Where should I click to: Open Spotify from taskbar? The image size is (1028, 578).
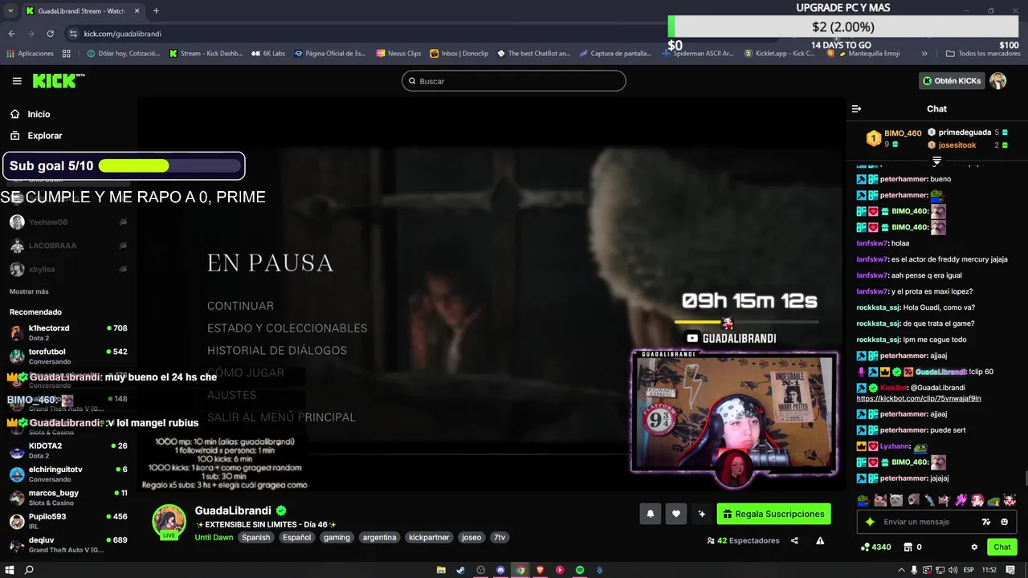(580, 570)
